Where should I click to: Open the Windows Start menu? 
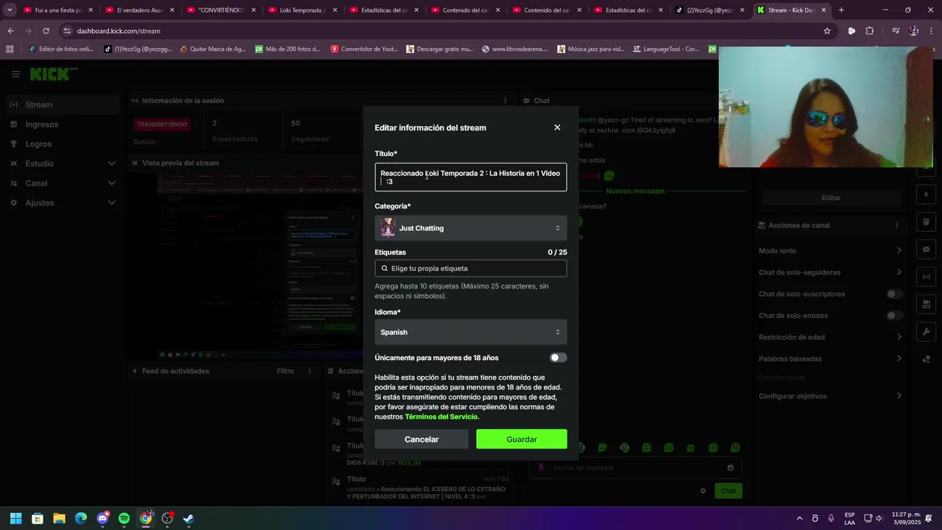click(15, 518)
